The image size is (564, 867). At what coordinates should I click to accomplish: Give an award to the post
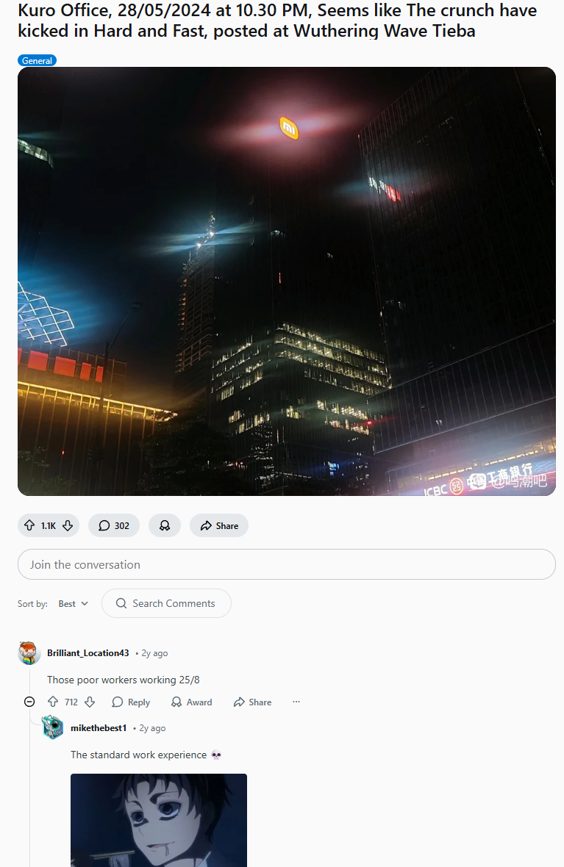click(x=165, y=525)
